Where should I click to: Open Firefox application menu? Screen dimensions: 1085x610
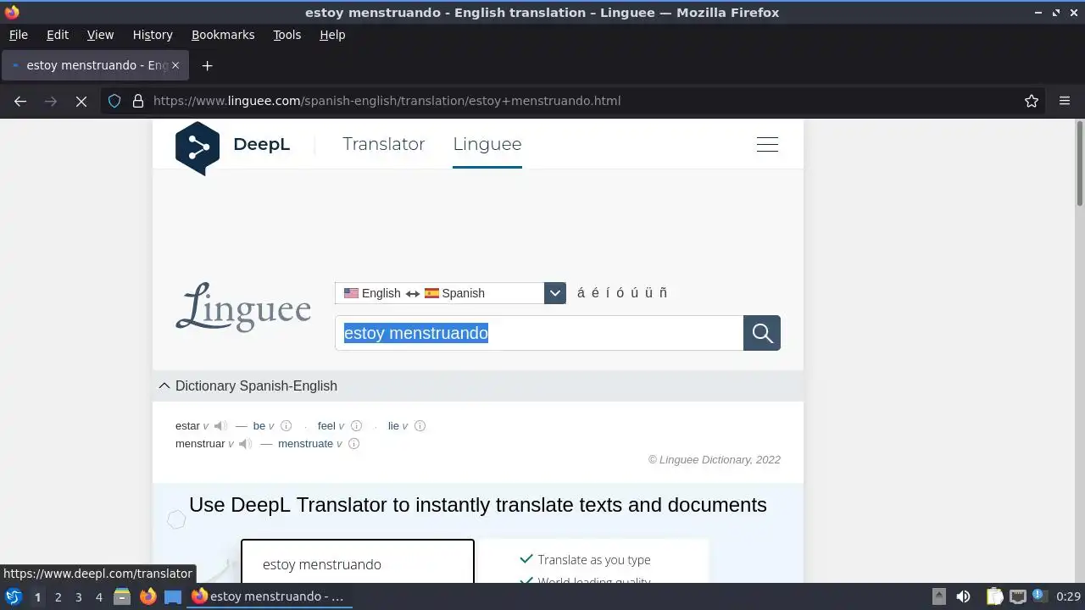click(1065, 101)
